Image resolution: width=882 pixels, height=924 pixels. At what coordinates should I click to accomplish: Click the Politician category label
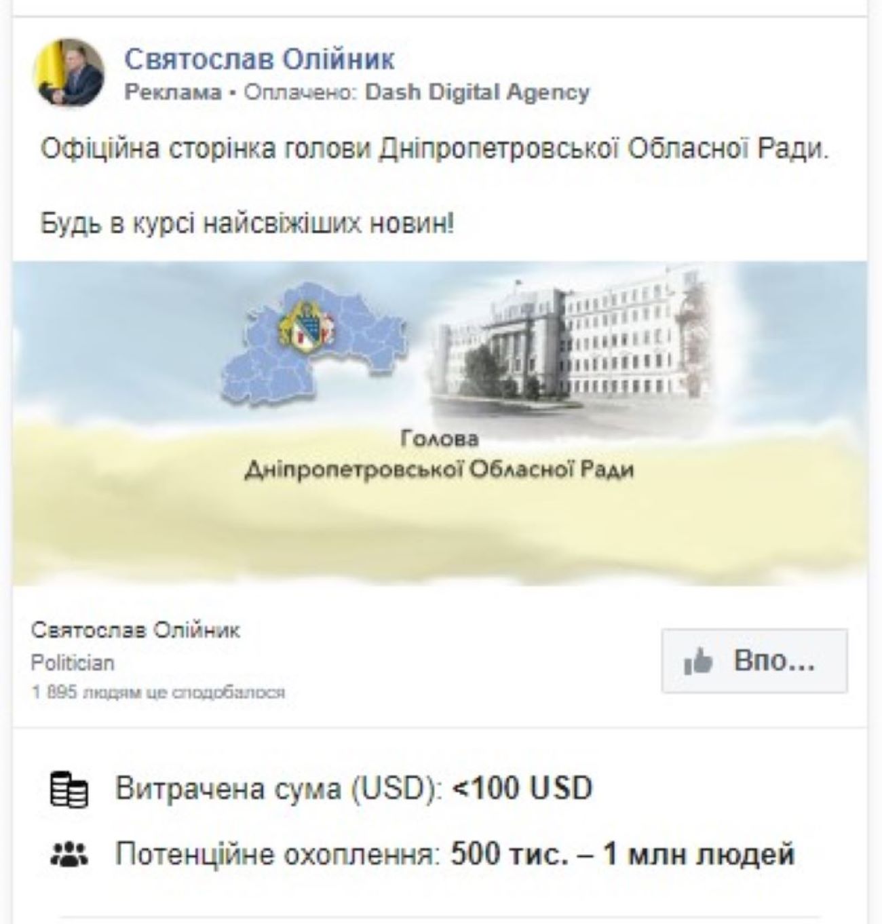(x=73, y=663)
